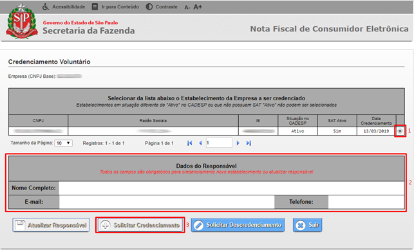Toggle the Contraste link
This screenshot has width=414, height=250.
click(x=166, y=7)
